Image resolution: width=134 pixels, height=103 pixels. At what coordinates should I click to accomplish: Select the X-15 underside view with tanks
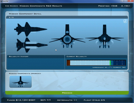[x=32, y=45]
